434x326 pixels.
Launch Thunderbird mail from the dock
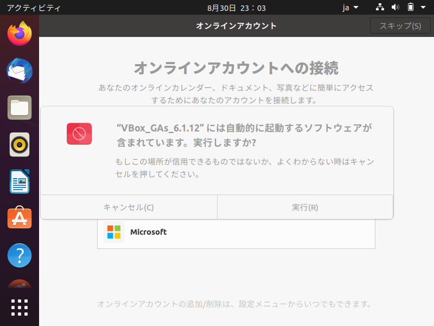(x=20, y=71)
